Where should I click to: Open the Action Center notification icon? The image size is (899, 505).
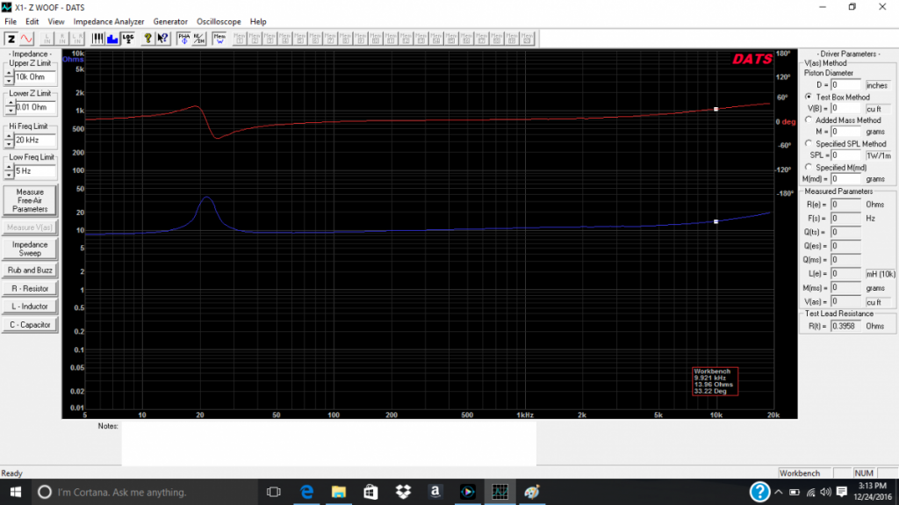(x=842, y=492)
